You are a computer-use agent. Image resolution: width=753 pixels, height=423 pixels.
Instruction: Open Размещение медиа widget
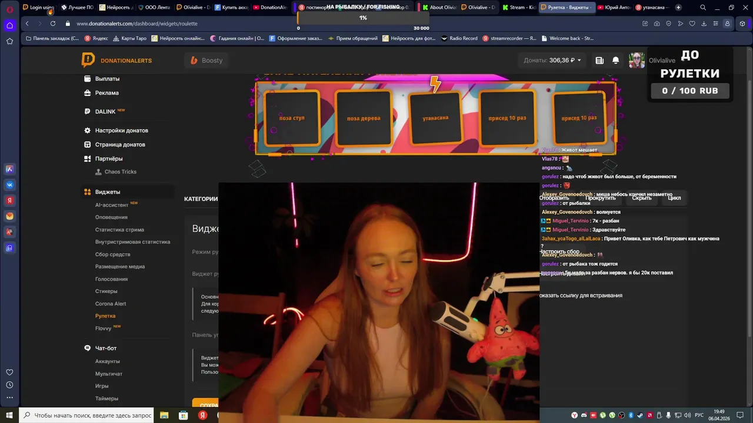(120, 267)
